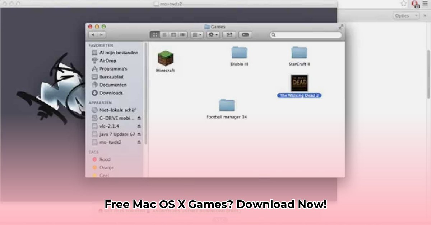The height and width of the screenshot is (225, 431).
Task: Open the Opties dropdown at top right
Action: point(405,15)
